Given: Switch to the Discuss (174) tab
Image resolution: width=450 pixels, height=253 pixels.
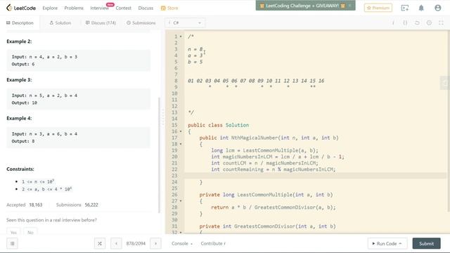Looking at the screenshot, I should [101, 22].
